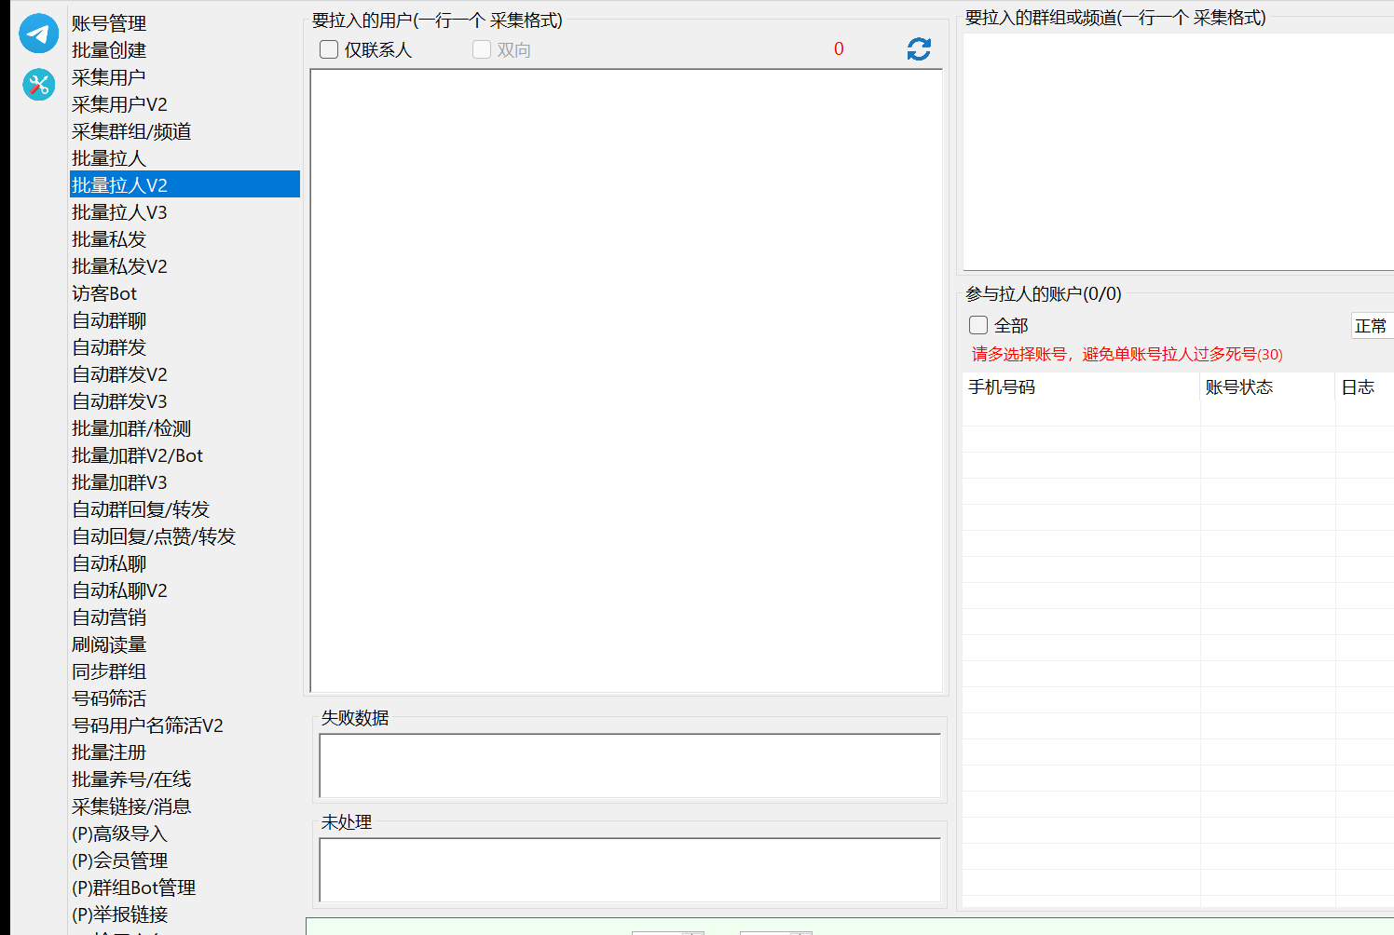
Task: Open the wrench and screwdriver tools icon
Action: coord(39,85)
